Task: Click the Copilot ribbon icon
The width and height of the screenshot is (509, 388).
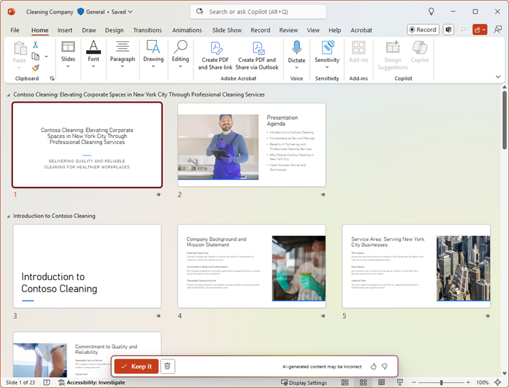Action: [x=419, y=48]
